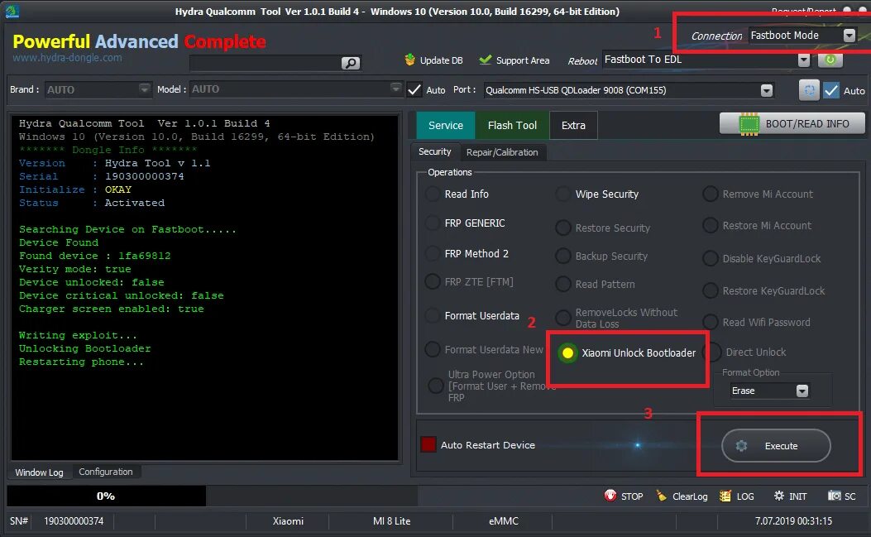Select the Backup Security radio option

[562, 257]
